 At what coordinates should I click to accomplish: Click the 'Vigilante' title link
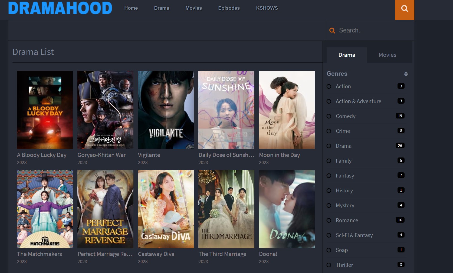point(149,155)
